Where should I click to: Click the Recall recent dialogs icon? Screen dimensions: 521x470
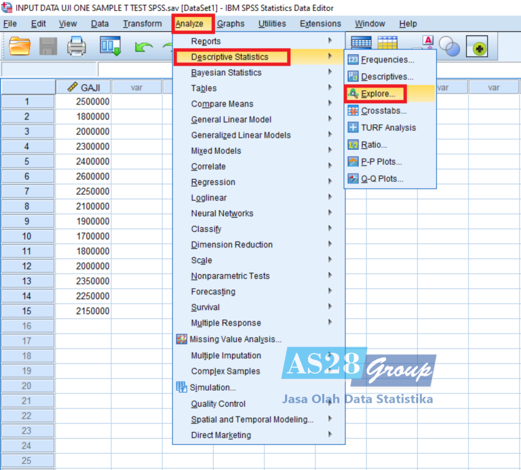point(110,45)
